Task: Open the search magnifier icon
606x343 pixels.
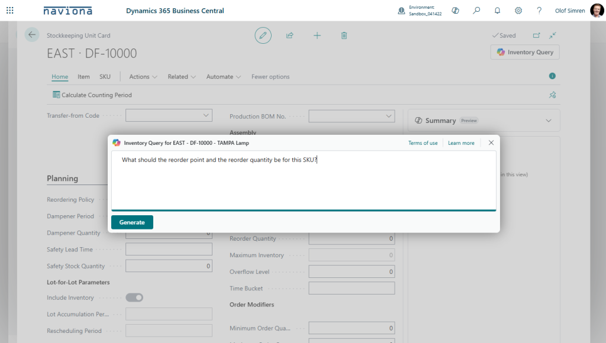Action: pyautogui.click(x=476, y=11)
